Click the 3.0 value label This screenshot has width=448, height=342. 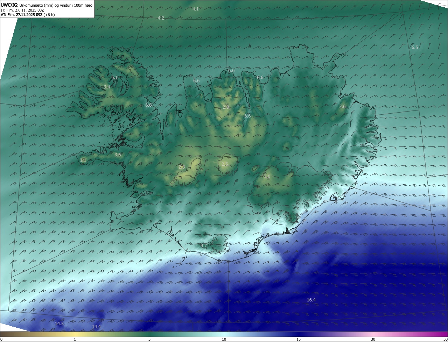coord(267,177)
